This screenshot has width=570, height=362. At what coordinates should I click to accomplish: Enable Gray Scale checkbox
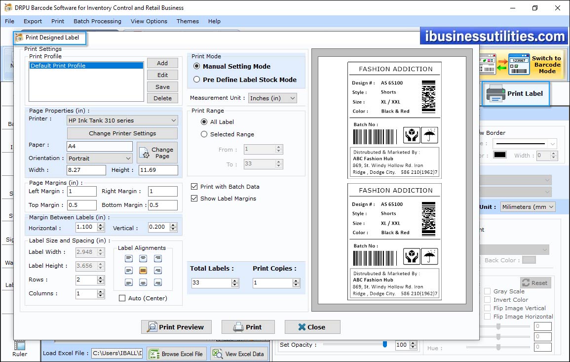[488, 291]
